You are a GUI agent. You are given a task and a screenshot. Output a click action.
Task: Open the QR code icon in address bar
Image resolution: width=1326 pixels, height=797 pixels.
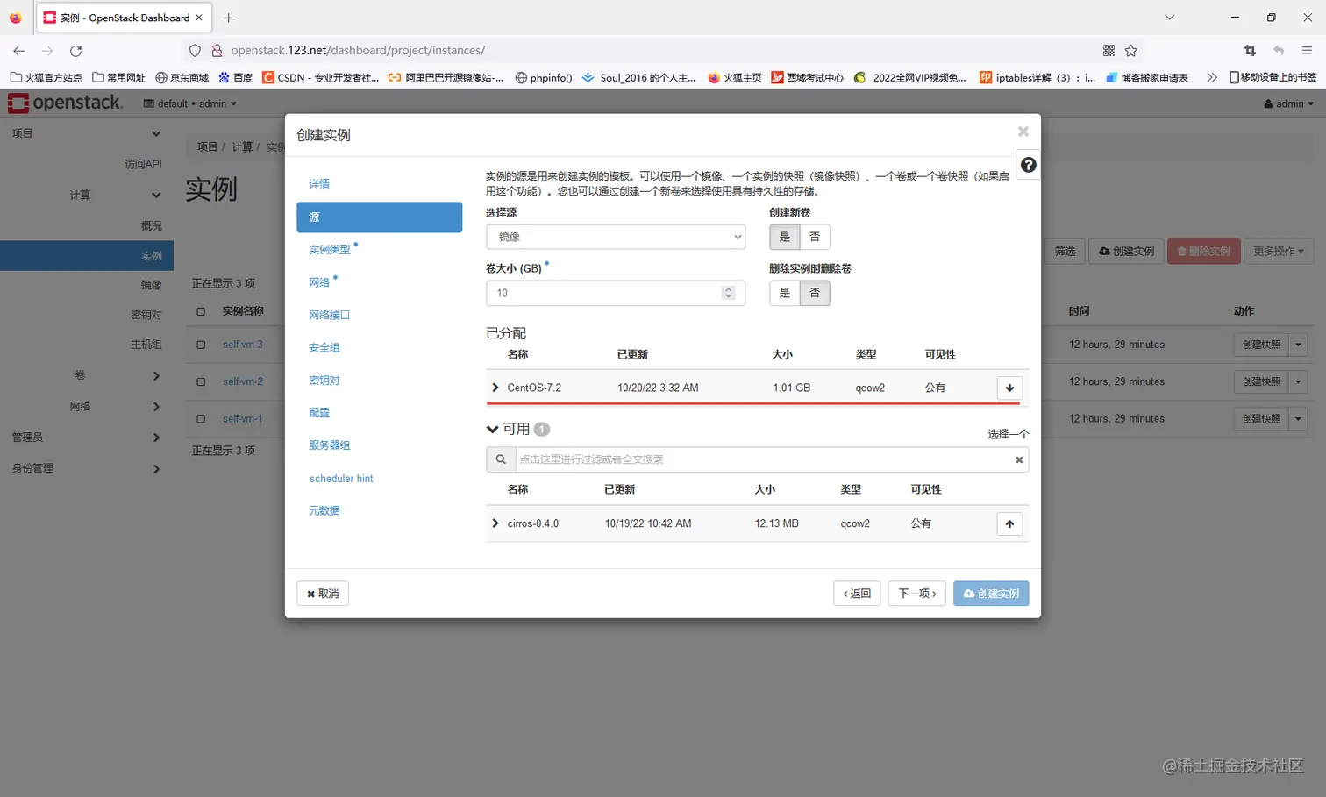click(1109, 51)
